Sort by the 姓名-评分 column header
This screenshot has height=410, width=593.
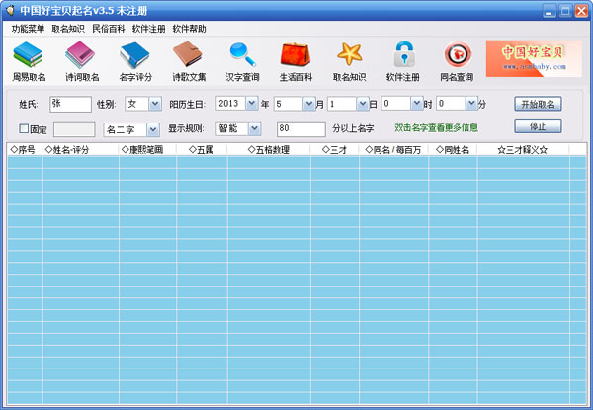pos(81,150)
